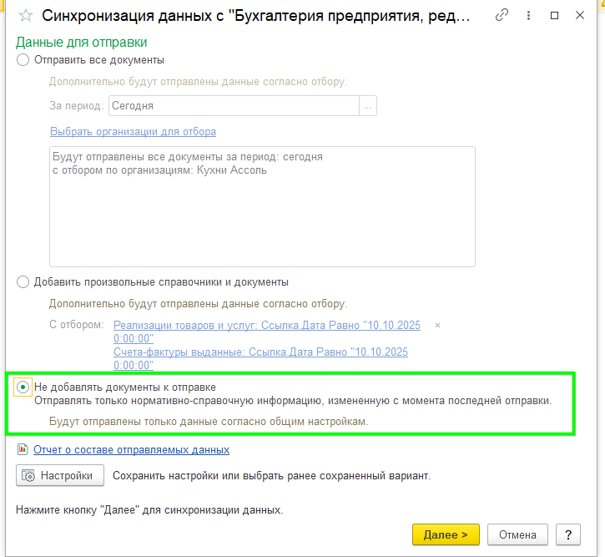Click the 'За период:' label
Viewport: 605px width, 557px height.
click(77, 106)
